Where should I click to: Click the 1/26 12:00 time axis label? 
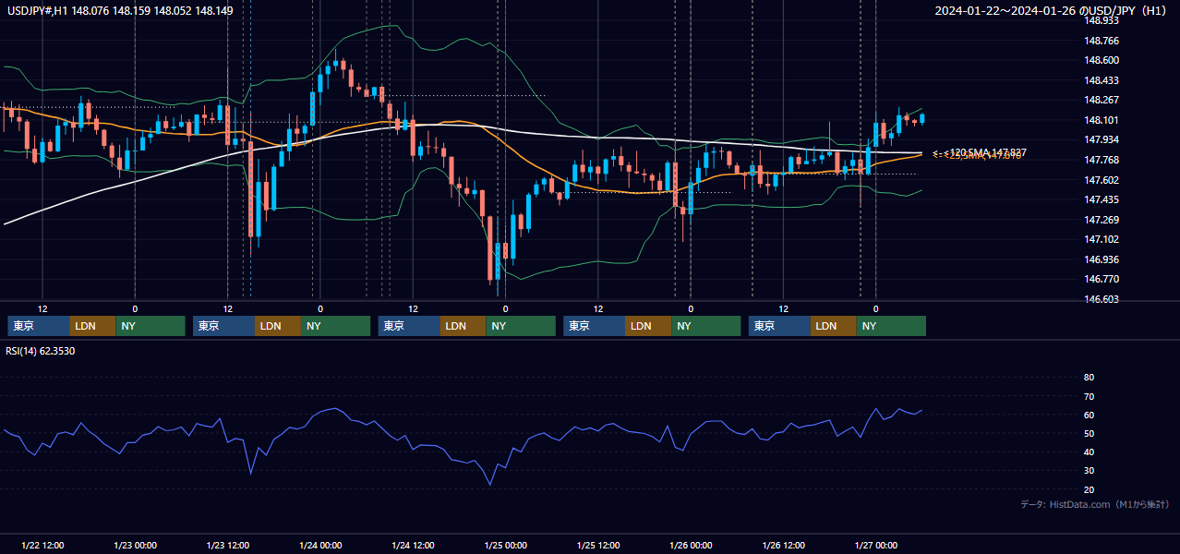(784, 546)
